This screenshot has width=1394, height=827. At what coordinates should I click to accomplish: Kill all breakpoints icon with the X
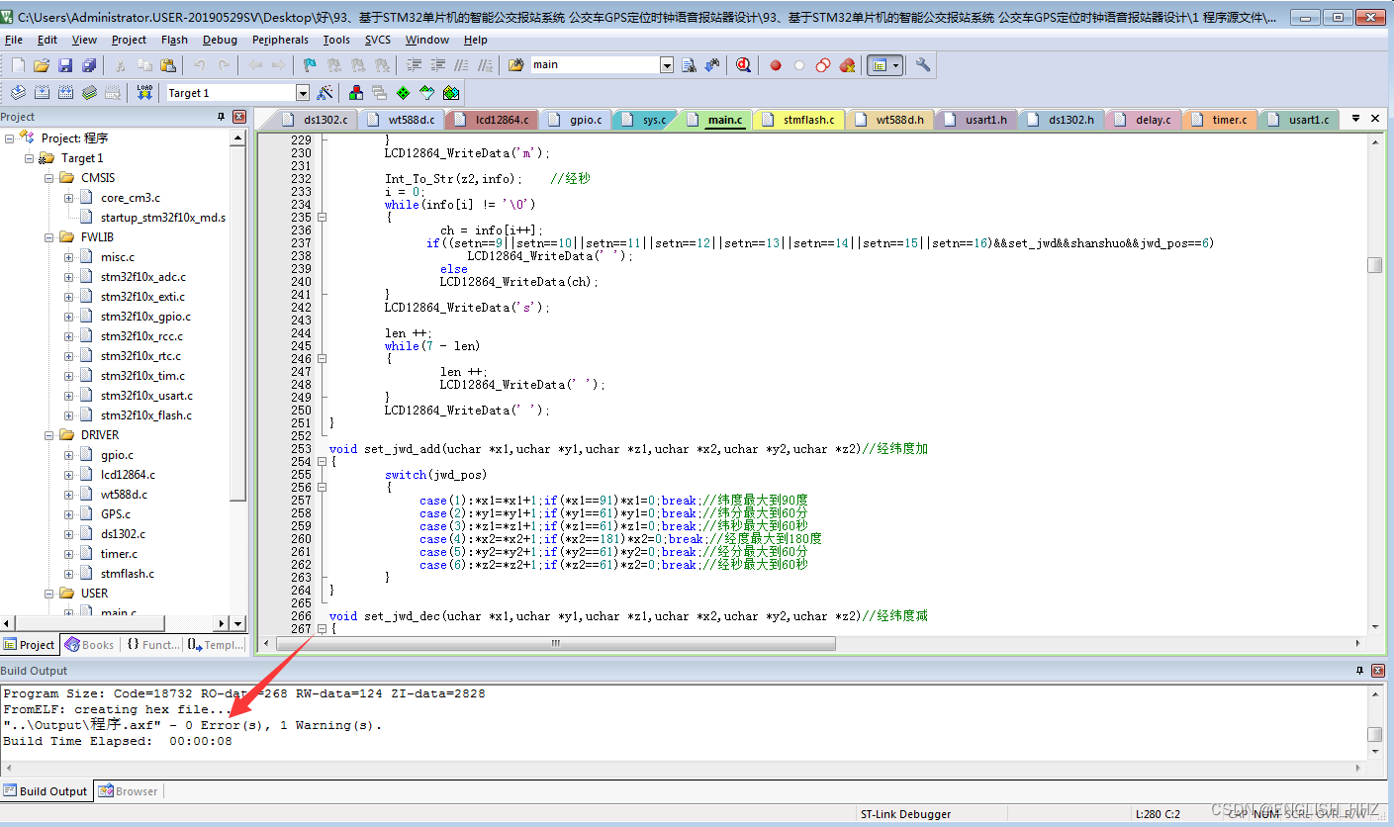click(847, 65)
